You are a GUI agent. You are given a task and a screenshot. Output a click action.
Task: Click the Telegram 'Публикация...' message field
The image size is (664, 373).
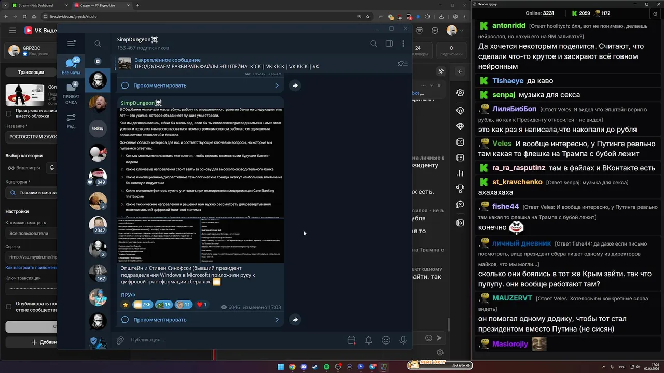236,340
